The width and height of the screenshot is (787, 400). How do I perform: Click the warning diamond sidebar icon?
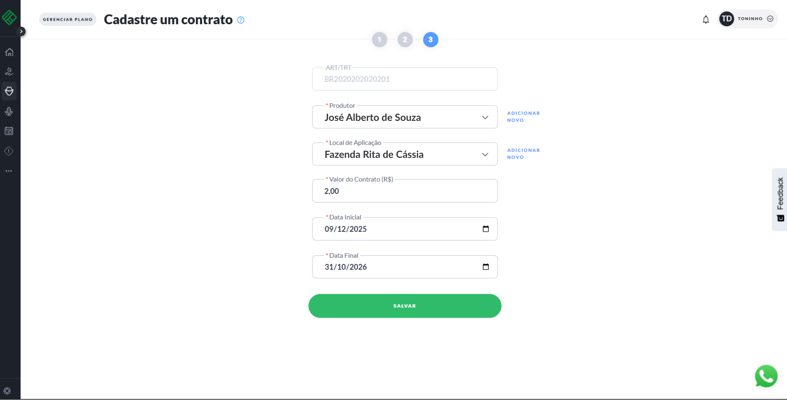pos(9,151)
